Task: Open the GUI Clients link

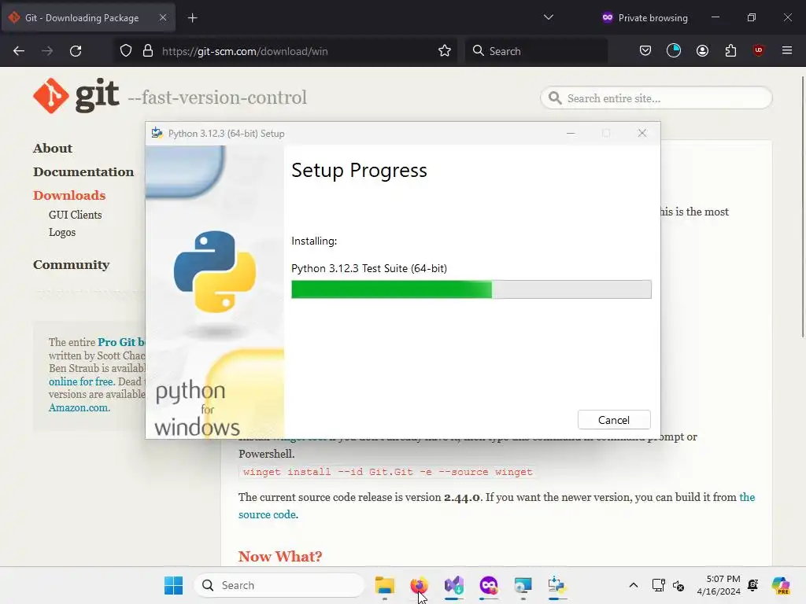Action: click(75, 215)
